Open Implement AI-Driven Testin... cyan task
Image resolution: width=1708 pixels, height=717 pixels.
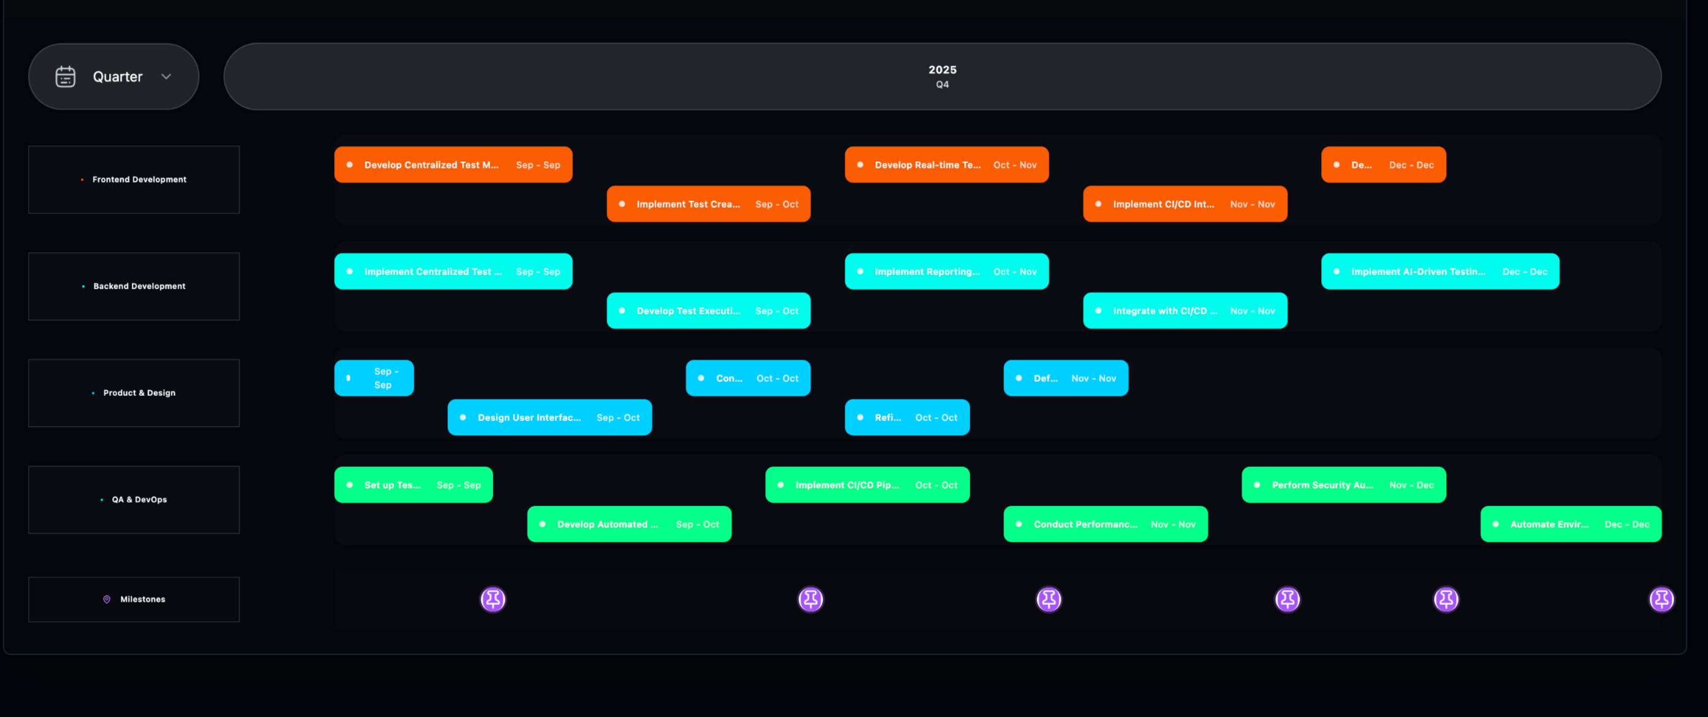point(1439,271)
